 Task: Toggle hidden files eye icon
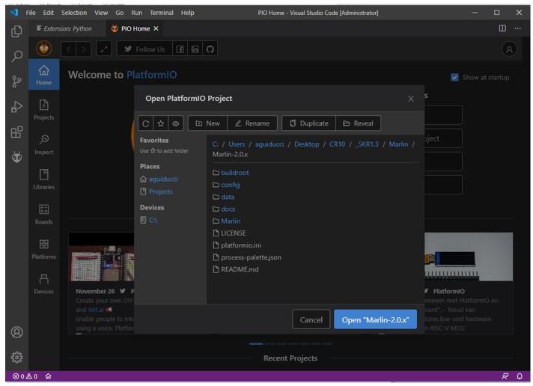click(176, 123)
